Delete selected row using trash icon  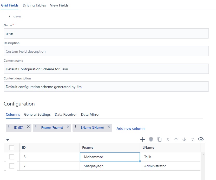tap(151, 139)
